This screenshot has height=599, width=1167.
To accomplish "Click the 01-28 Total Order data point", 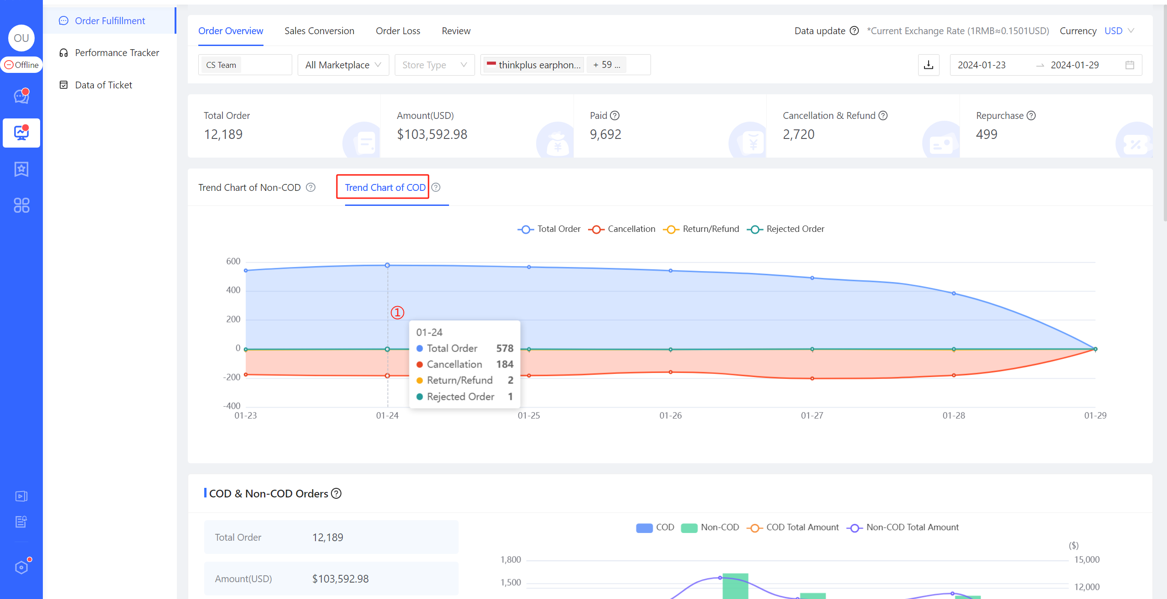I will [954, 293].
